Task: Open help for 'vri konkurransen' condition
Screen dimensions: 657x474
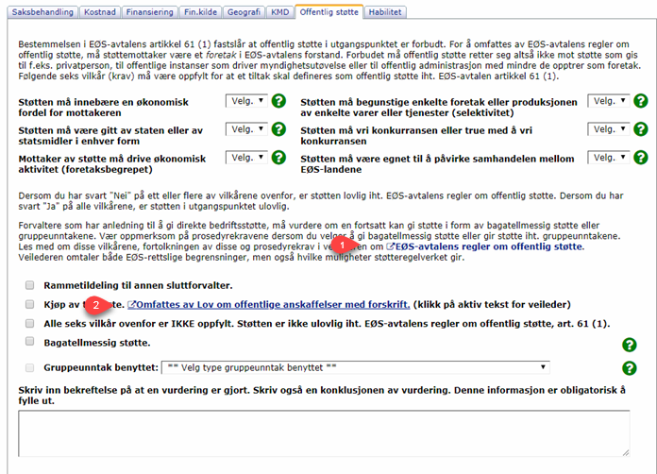Action: click(x=641, y=129)
